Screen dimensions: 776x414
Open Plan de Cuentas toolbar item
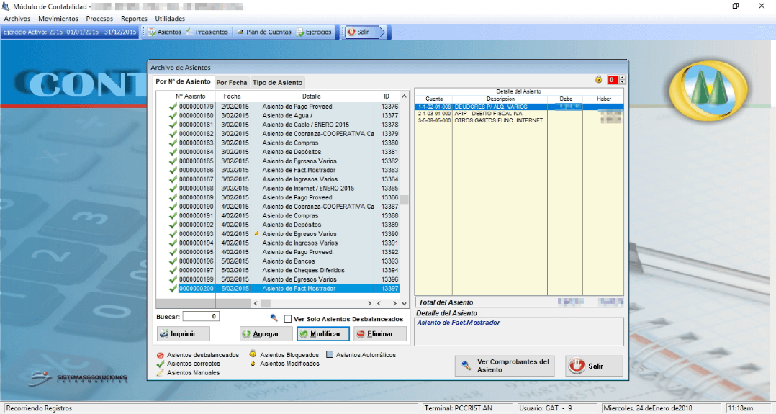(264, 32)
